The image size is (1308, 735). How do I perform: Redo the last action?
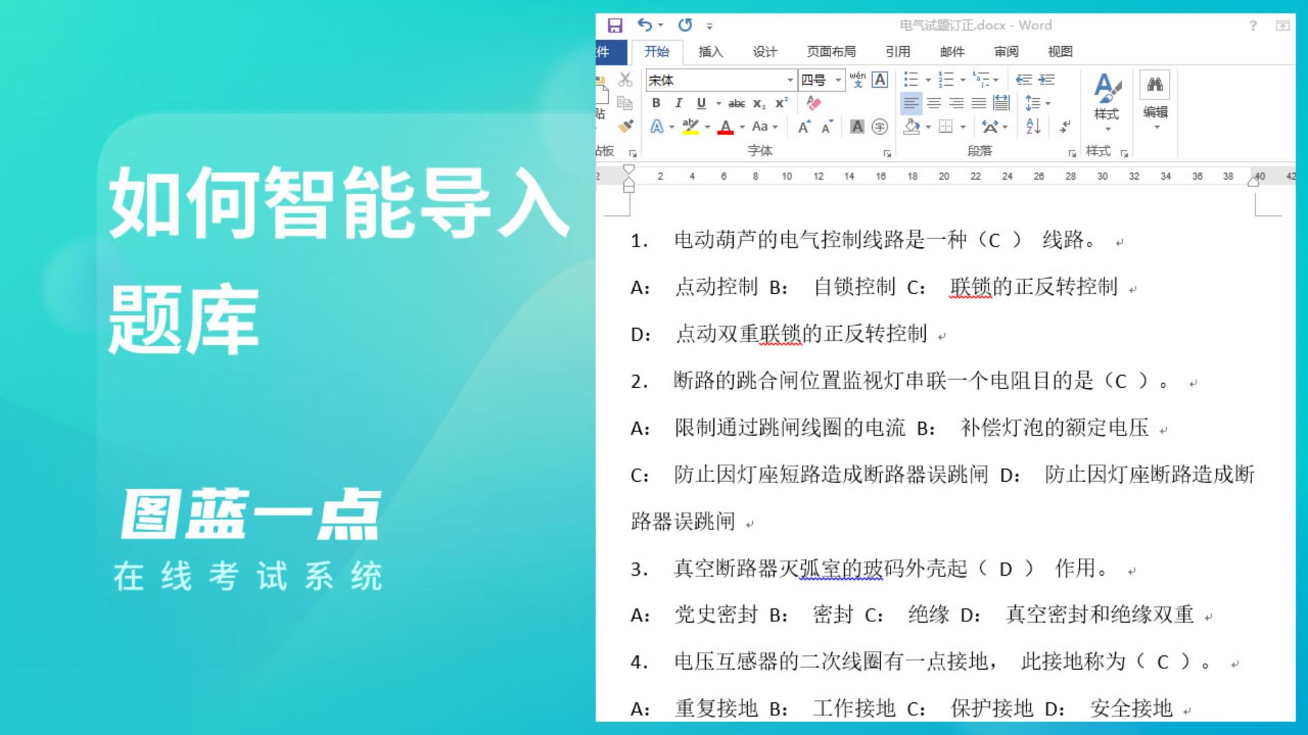(685, 25)
